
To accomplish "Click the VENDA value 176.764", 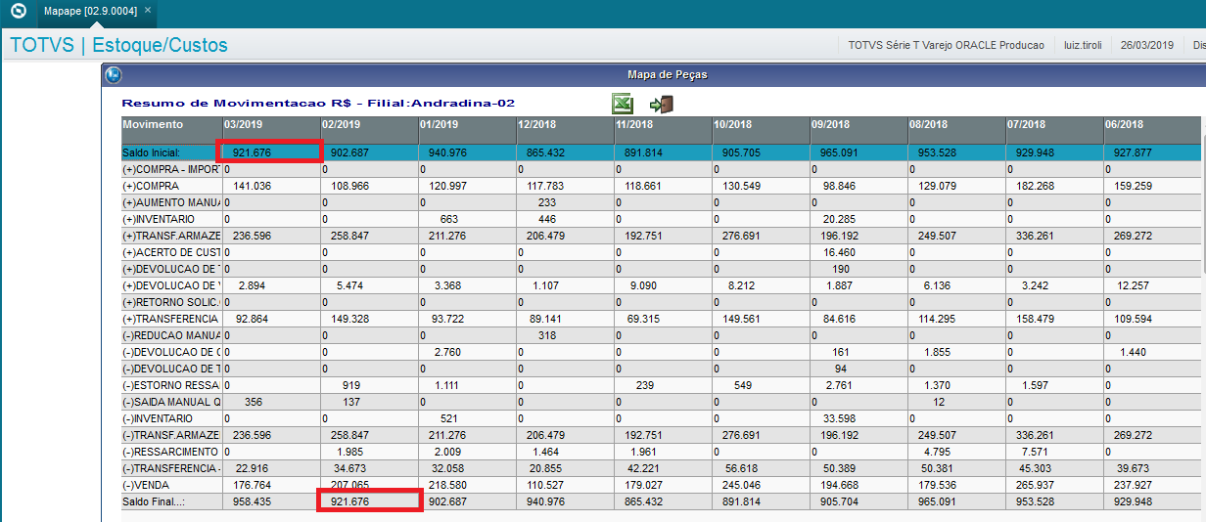I will 251,485.
